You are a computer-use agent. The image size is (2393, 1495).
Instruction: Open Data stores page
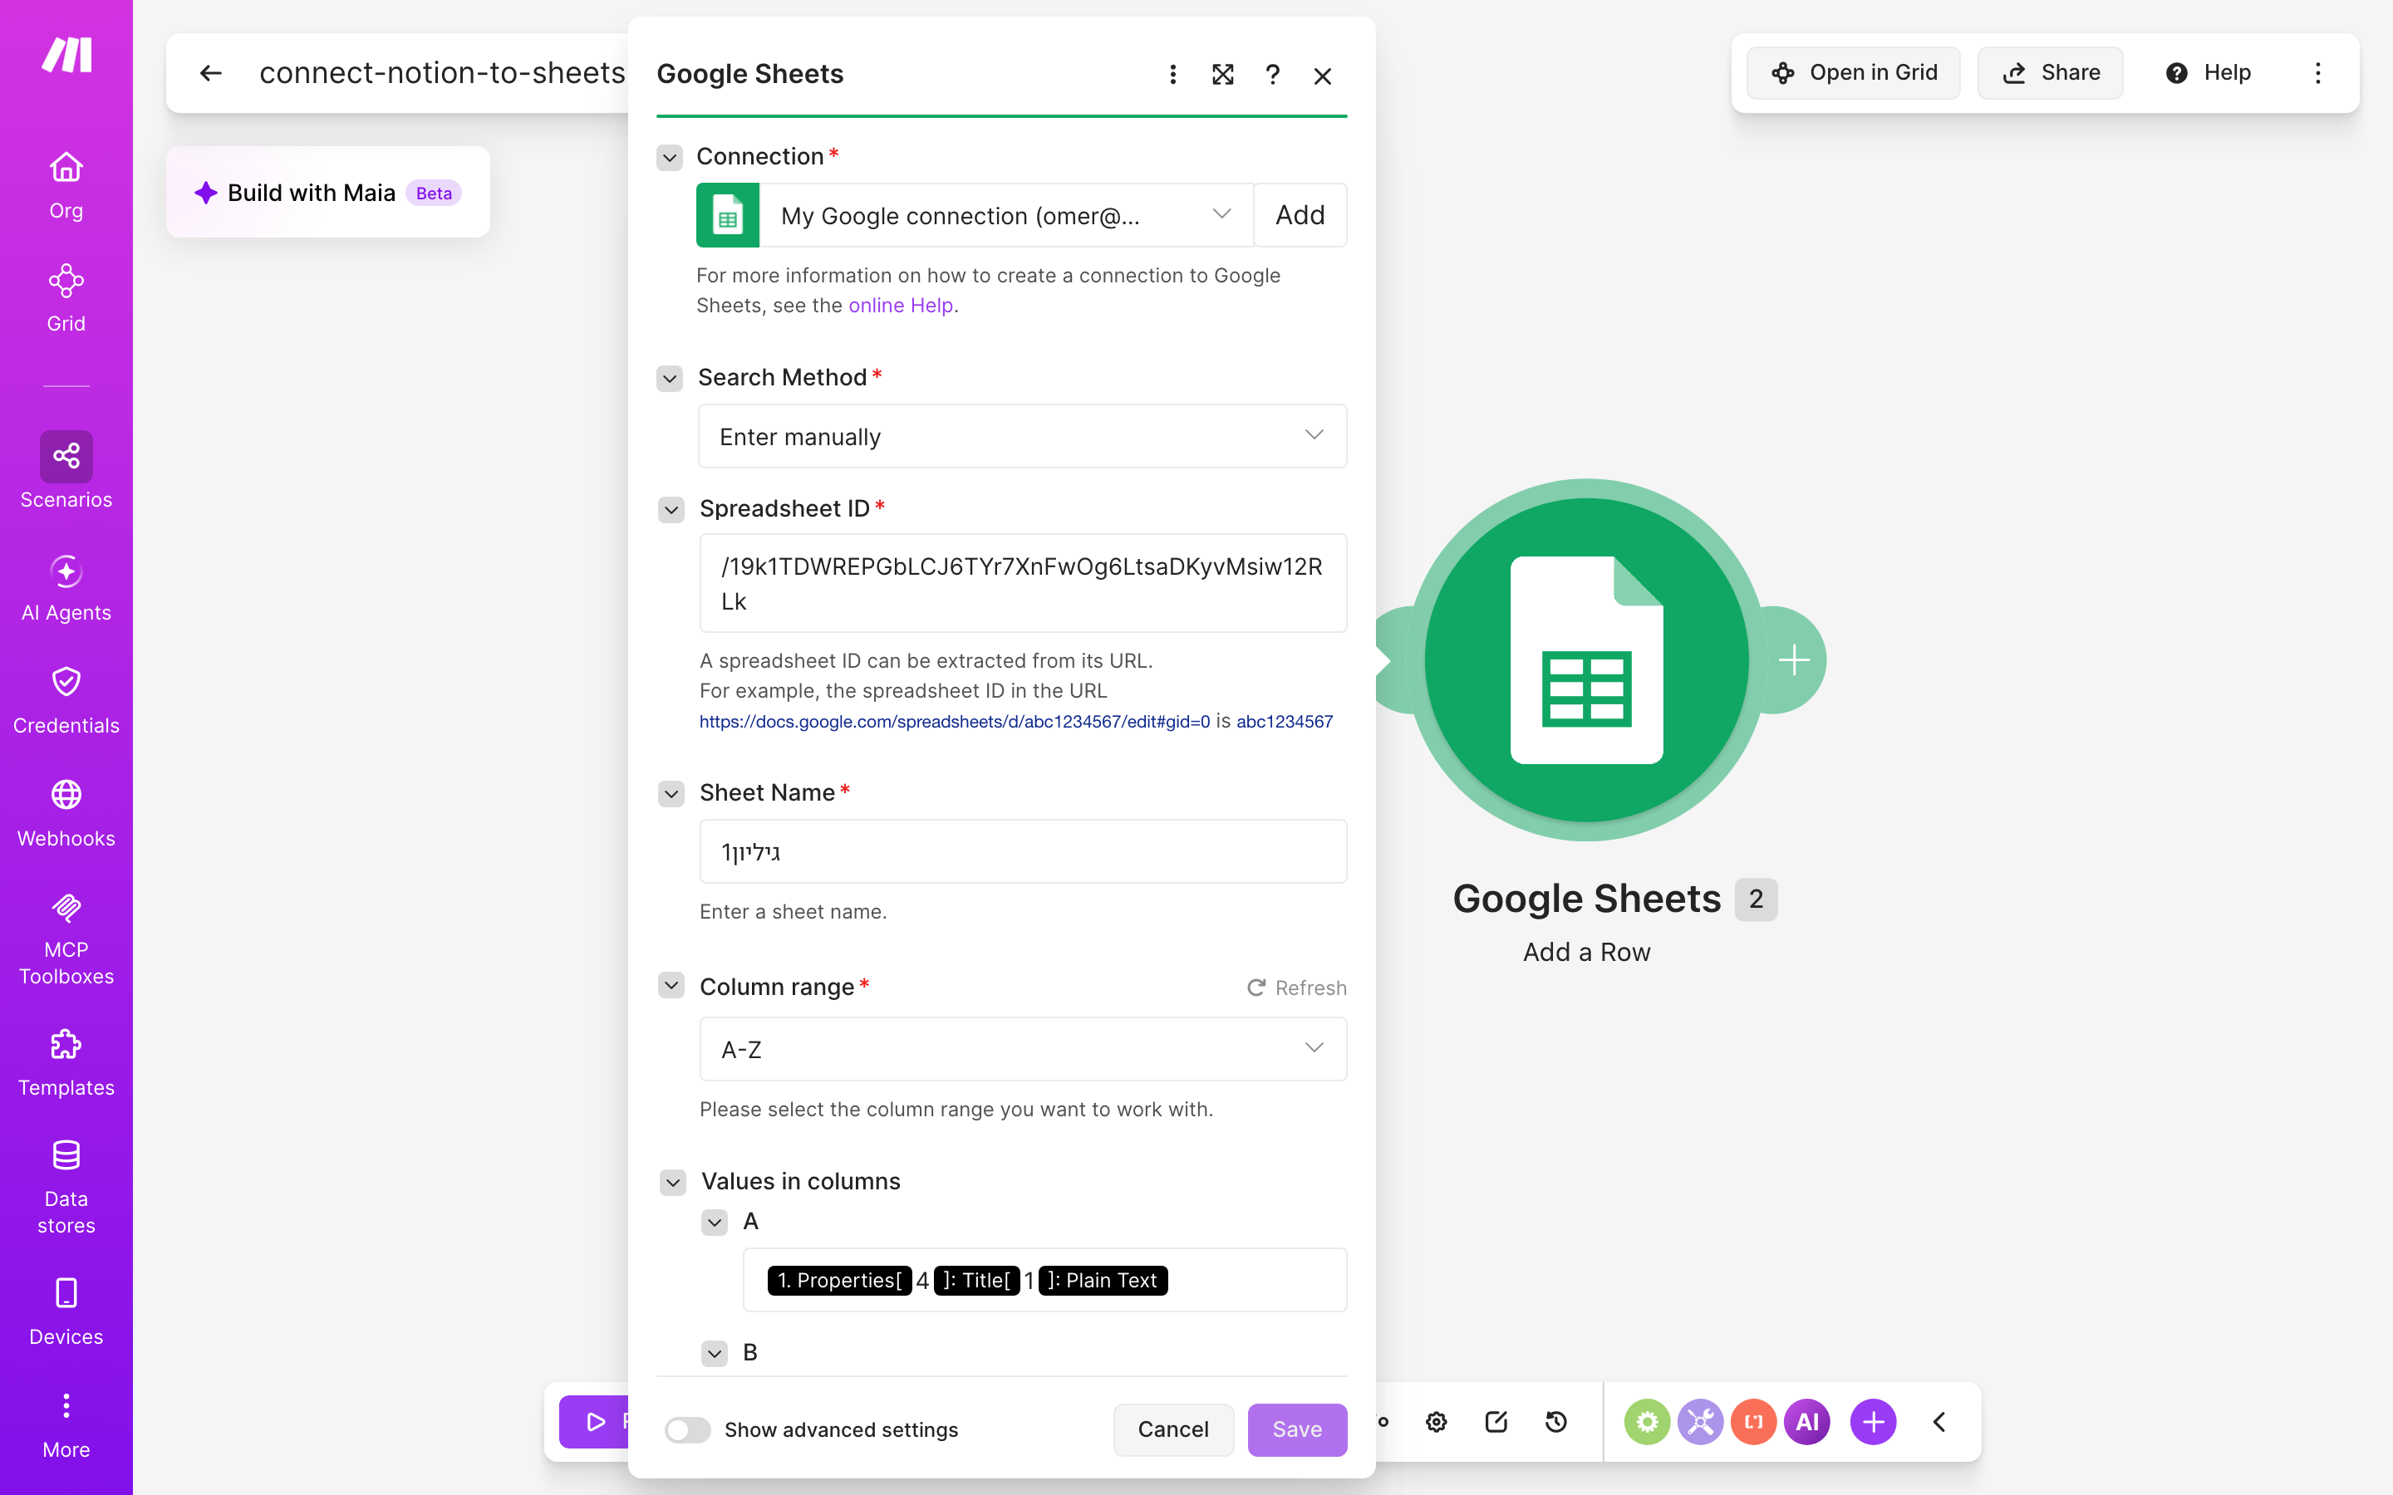pos(66,1187)
